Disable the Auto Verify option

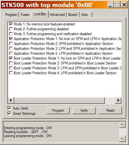(x=9, y=108)
